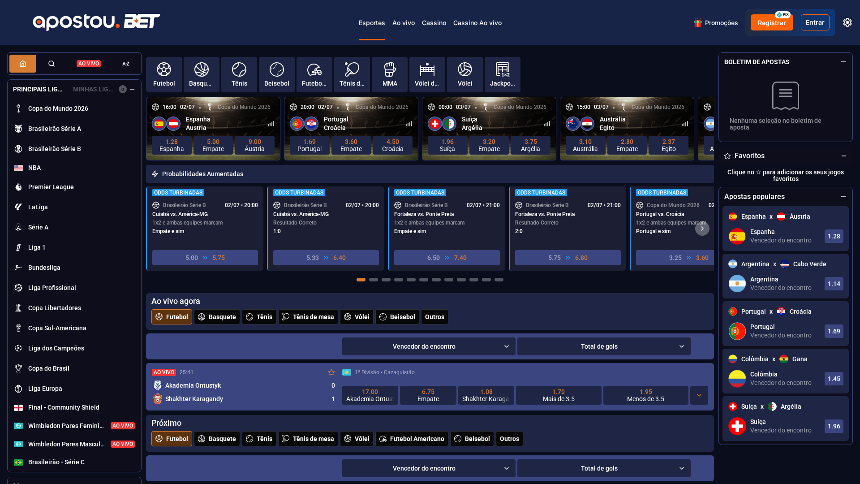Toggle Tênis de mesa filter under Ao vivo agora
Screen dimensions: 860x484
coord(308,317)
